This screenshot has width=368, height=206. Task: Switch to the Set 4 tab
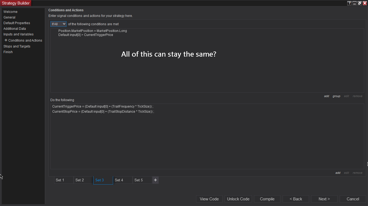click(x=123, y=180)
